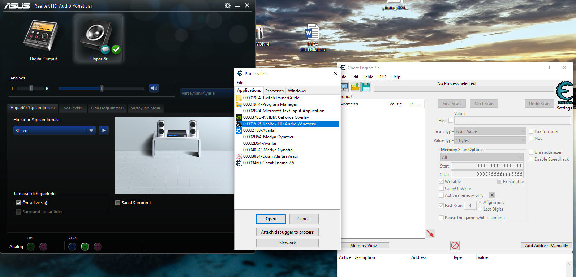Viewport: 576px width, 277px height.
Task: Click the Network button
Action: point(287,243)
